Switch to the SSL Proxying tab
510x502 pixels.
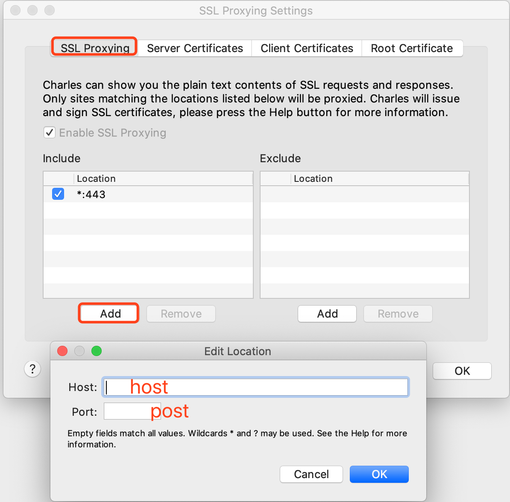94,48
